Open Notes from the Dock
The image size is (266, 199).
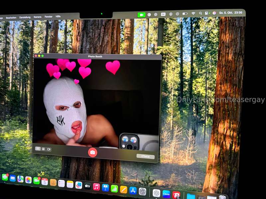[x=70, y=184]
